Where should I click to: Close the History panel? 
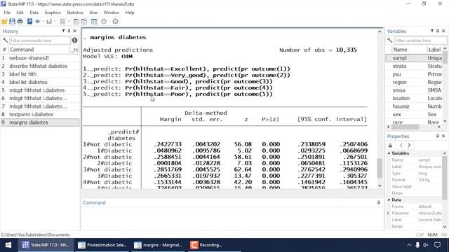[x=75, y=31]
